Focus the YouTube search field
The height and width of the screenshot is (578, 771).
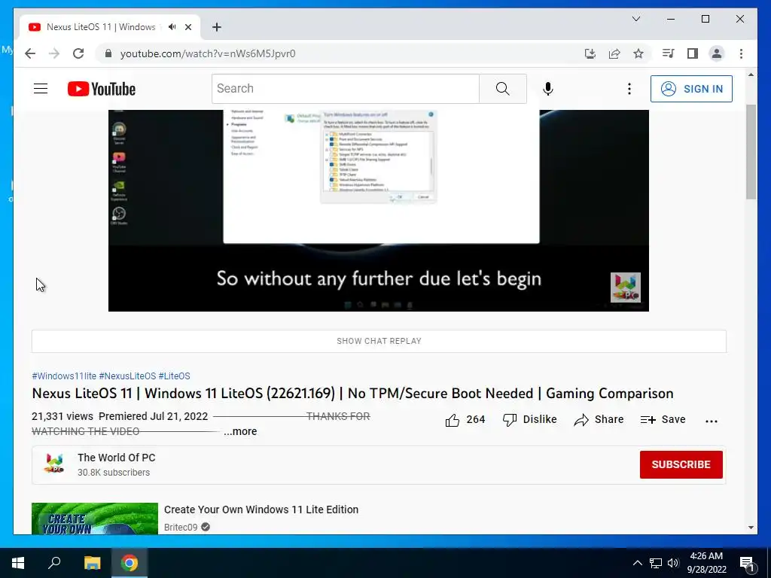pos(345,89)
